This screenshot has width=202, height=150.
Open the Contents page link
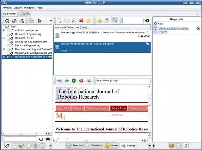tap(78, 108)
